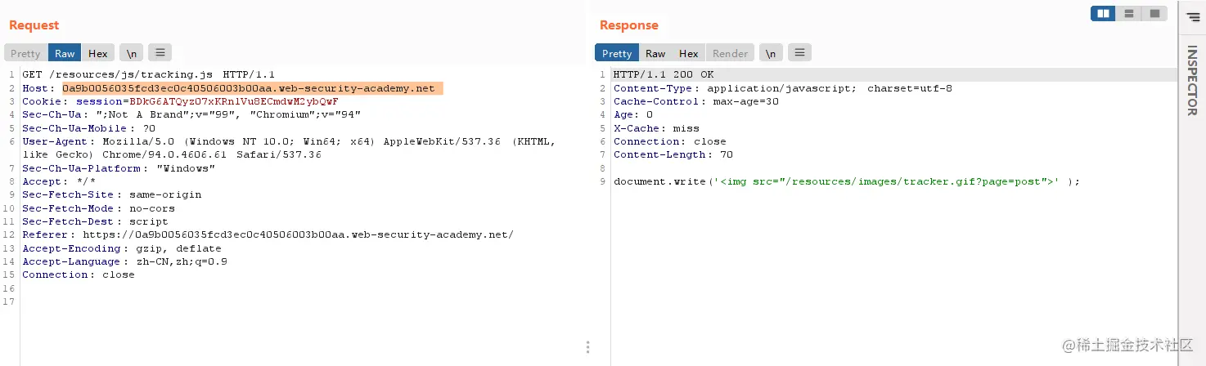Choose combined tabbed layout icon
Image resolution: width=1206 pixels, height=366 pixels.
pos(1154,13)
